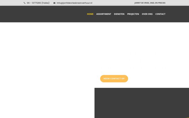The width and height of the screenshot is (189, 118).
Task: Click the envelope email icon
Action: coord(54,3)
